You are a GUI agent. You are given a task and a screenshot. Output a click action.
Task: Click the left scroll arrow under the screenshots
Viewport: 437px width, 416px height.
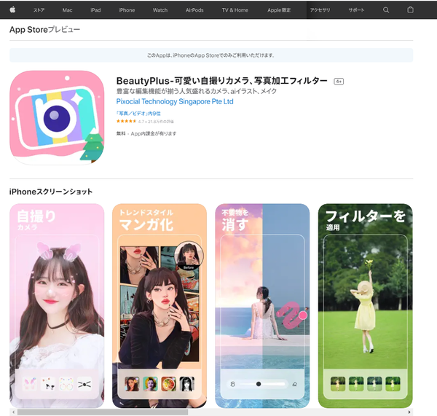(x=13, y=412)
